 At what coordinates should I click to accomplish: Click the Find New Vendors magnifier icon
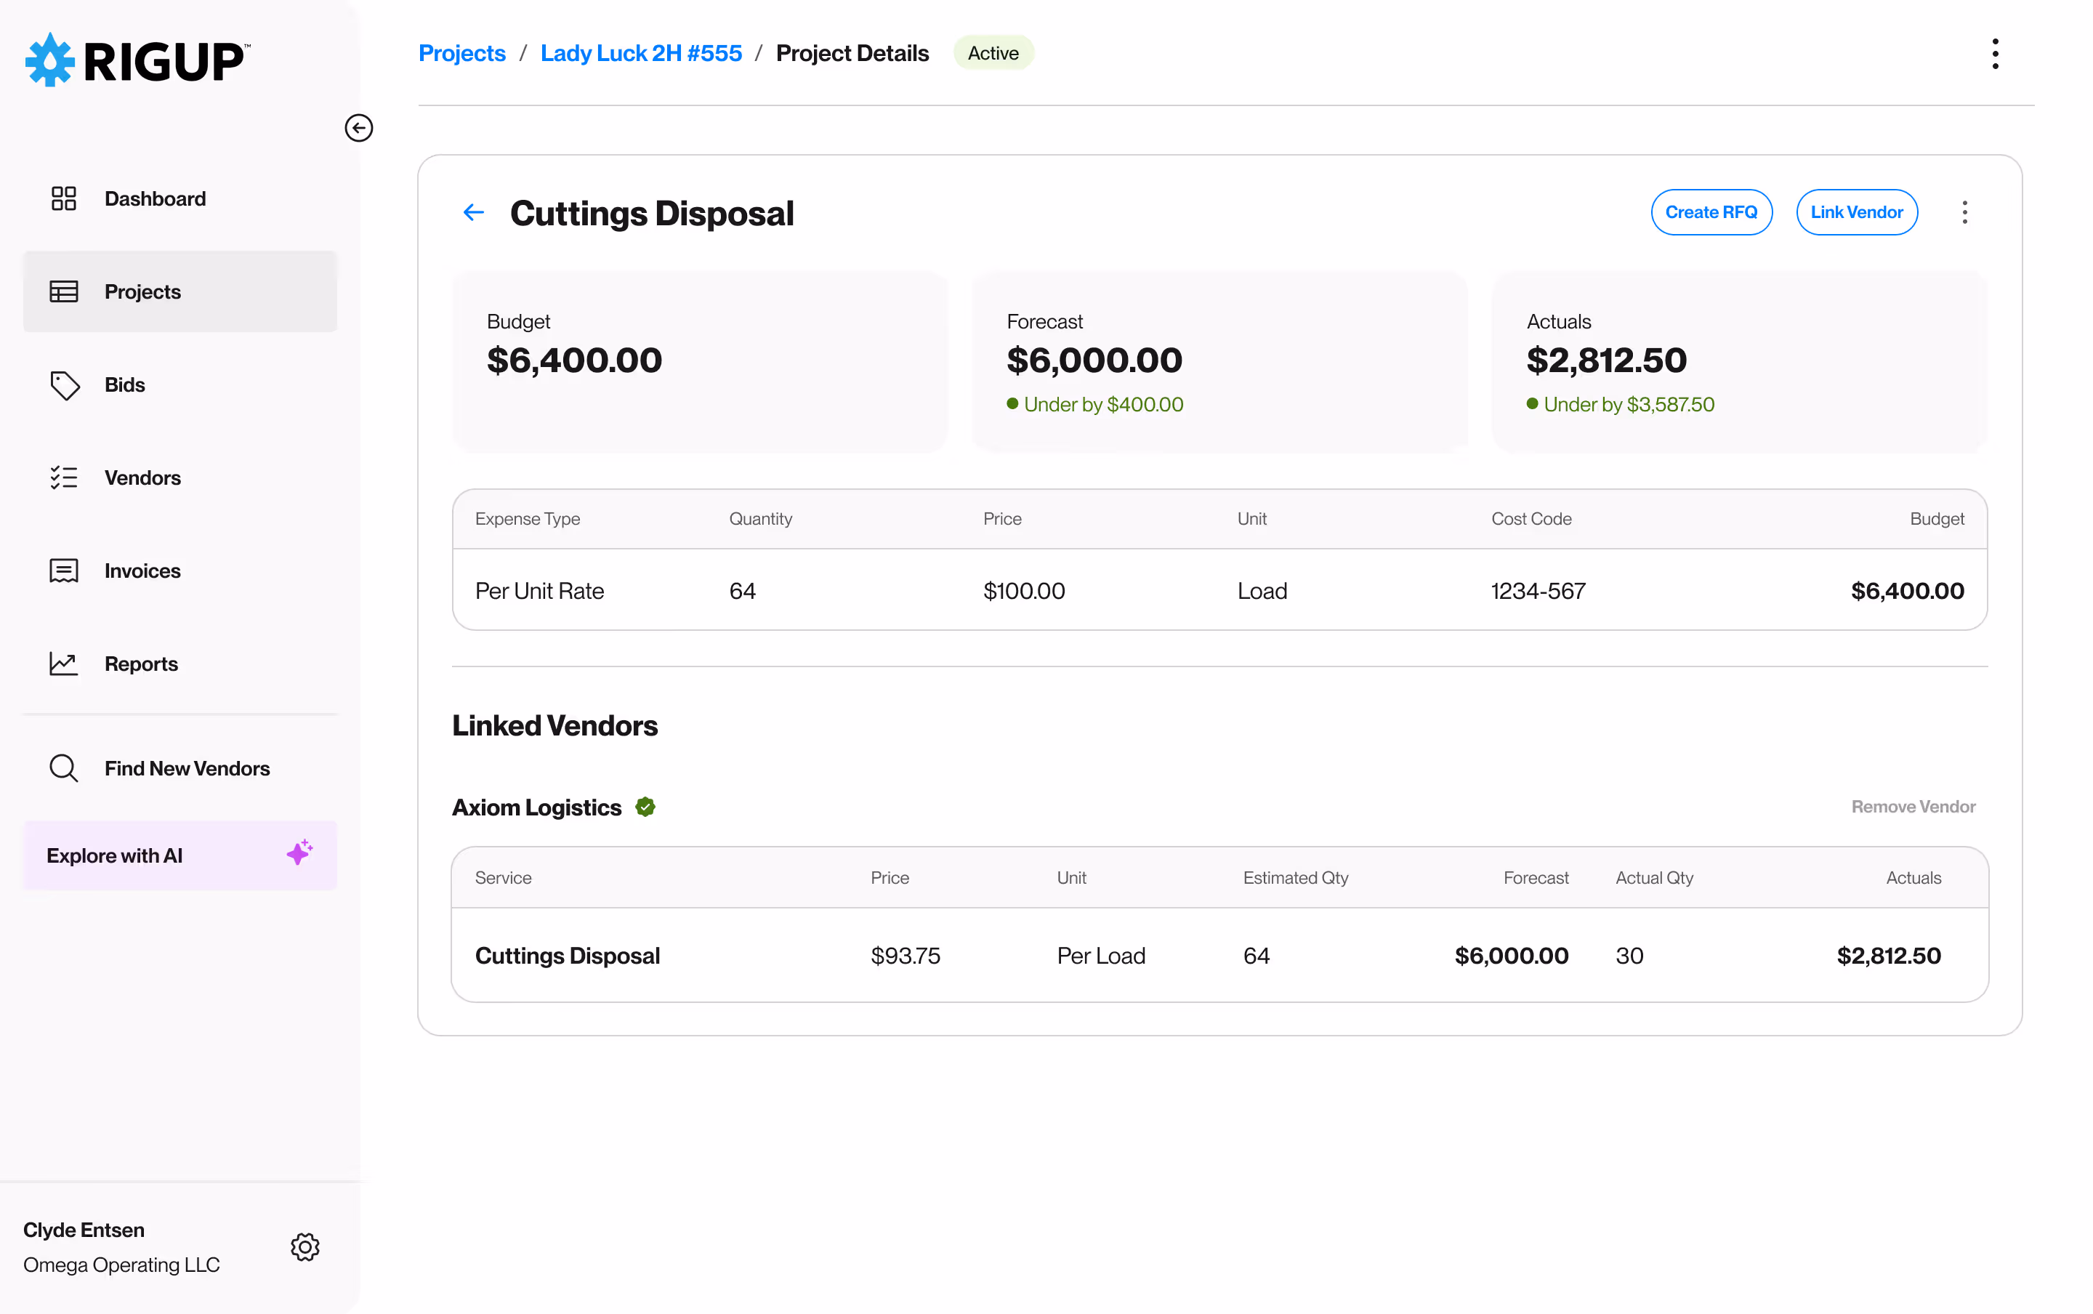tap(63, 768)
